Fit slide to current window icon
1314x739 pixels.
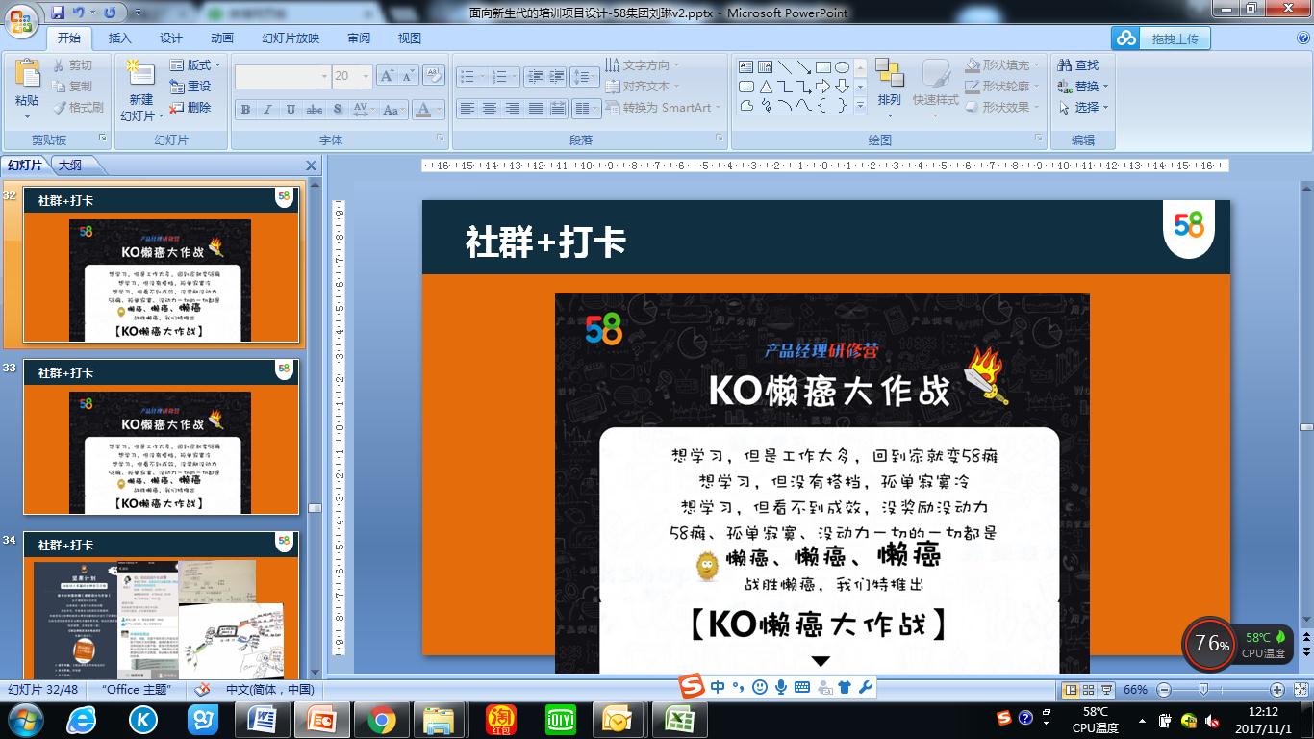pos(1301,690)
